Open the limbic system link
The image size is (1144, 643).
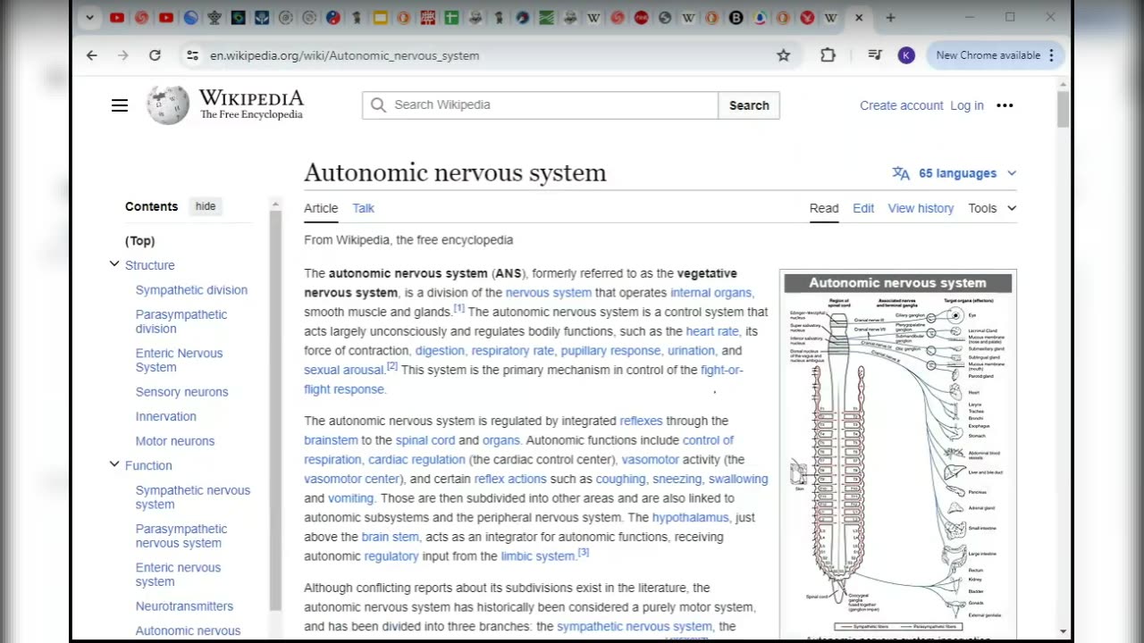pyautogui.click(x=537, y=556)
